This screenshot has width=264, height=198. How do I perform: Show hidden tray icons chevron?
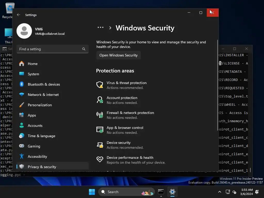tap(220, 192)
